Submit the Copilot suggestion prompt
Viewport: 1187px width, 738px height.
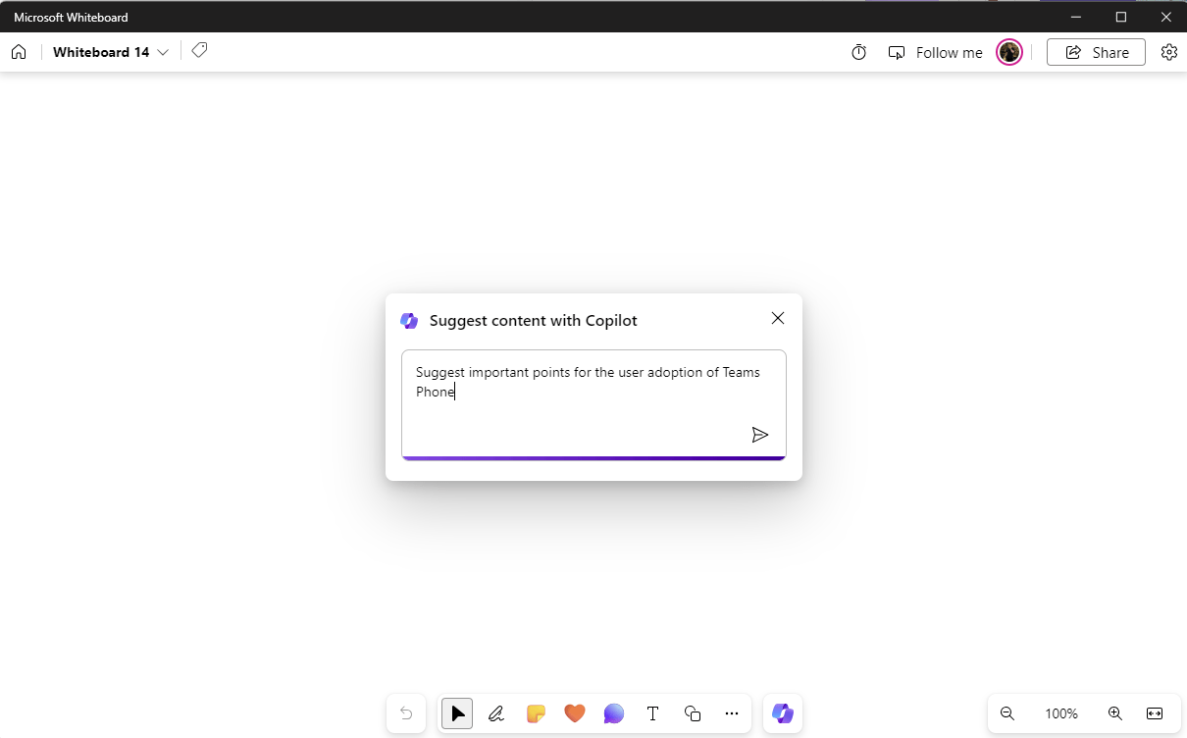pos(760,434)
